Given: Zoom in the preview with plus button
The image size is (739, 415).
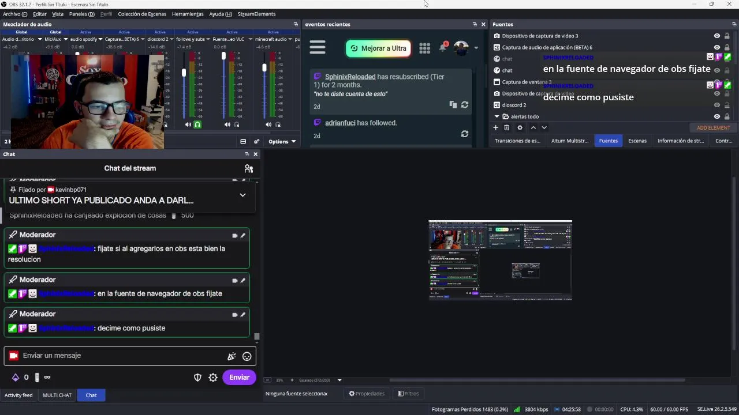Looking at the screenshot, I should coord(292,380).
